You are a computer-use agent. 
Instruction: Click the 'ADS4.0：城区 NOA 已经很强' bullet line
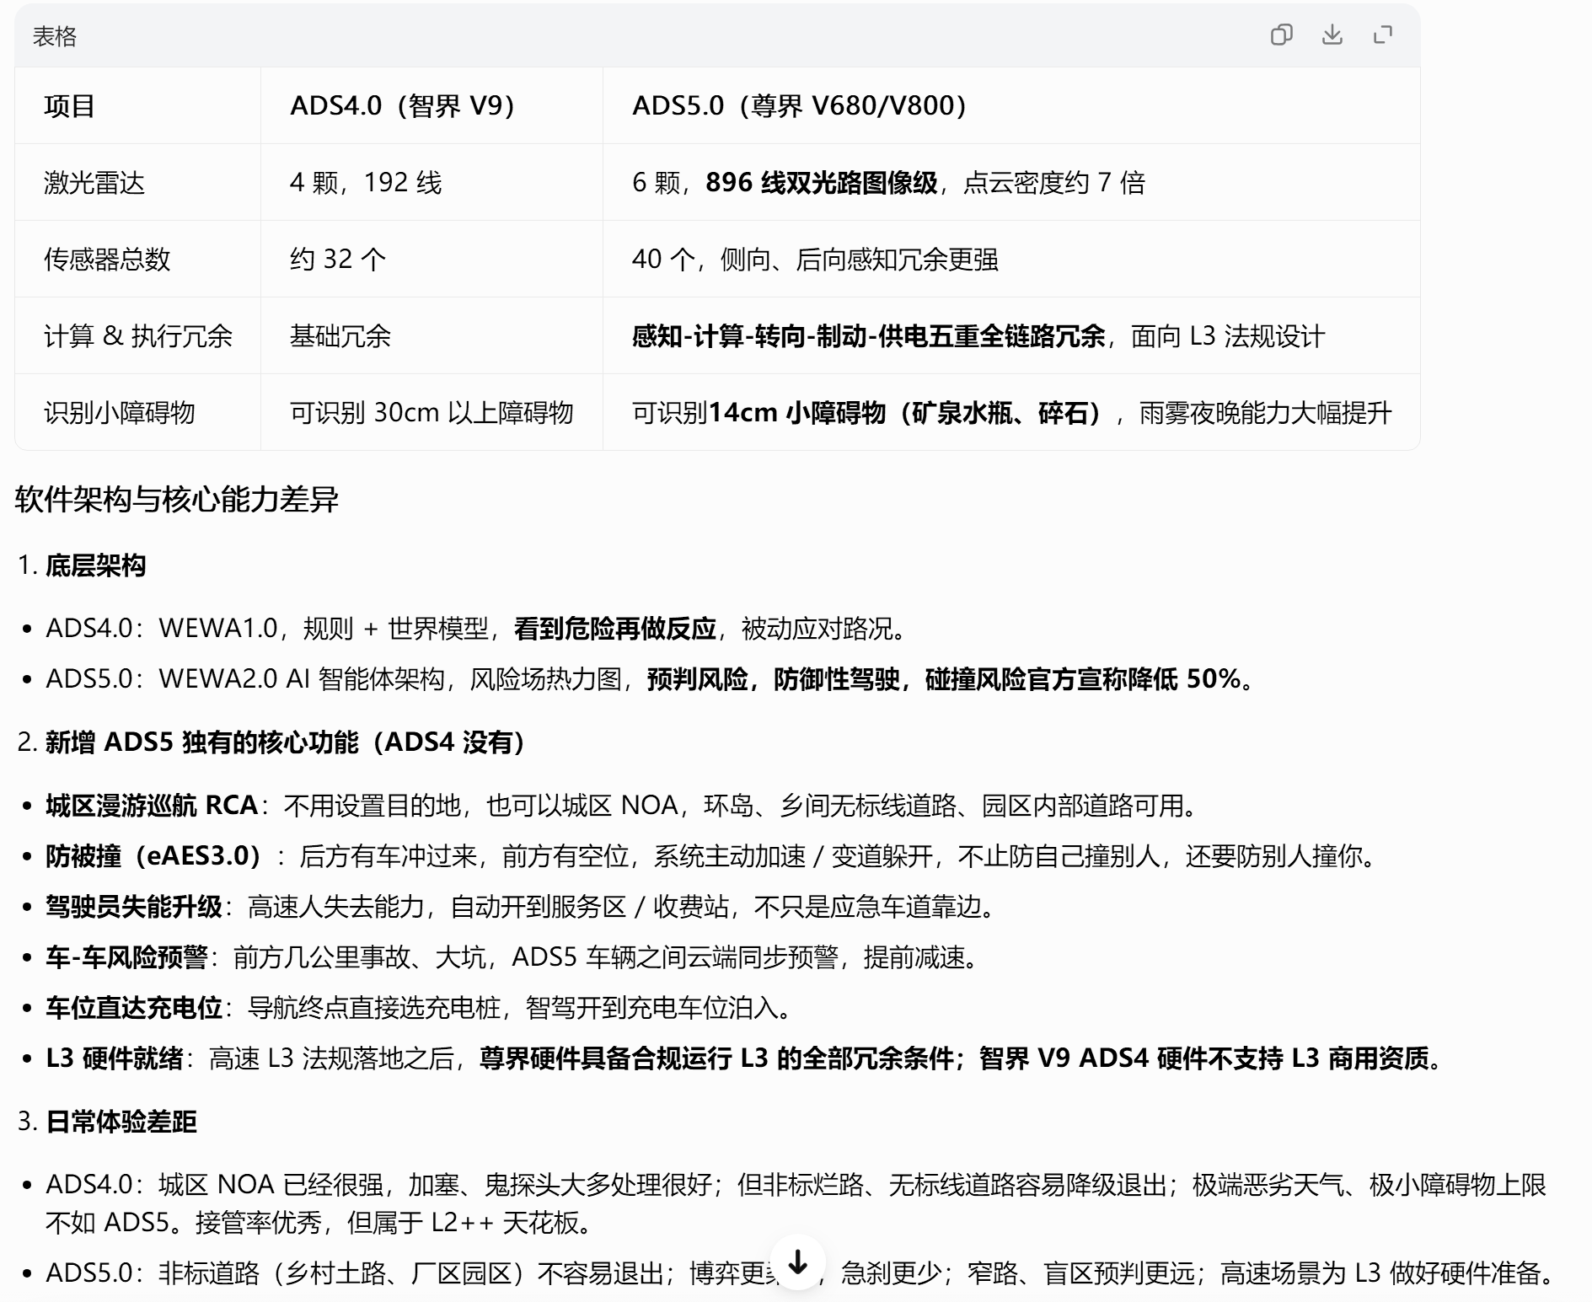[x=796, y=1203]
